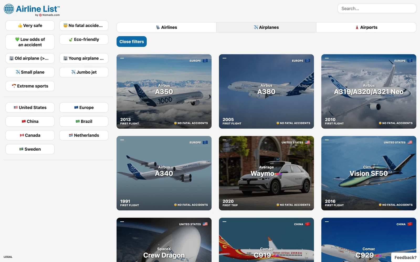Click the US flag icon on the Waymo card
The width and height of the screenshot is (420, 262).
coord(308,143)
